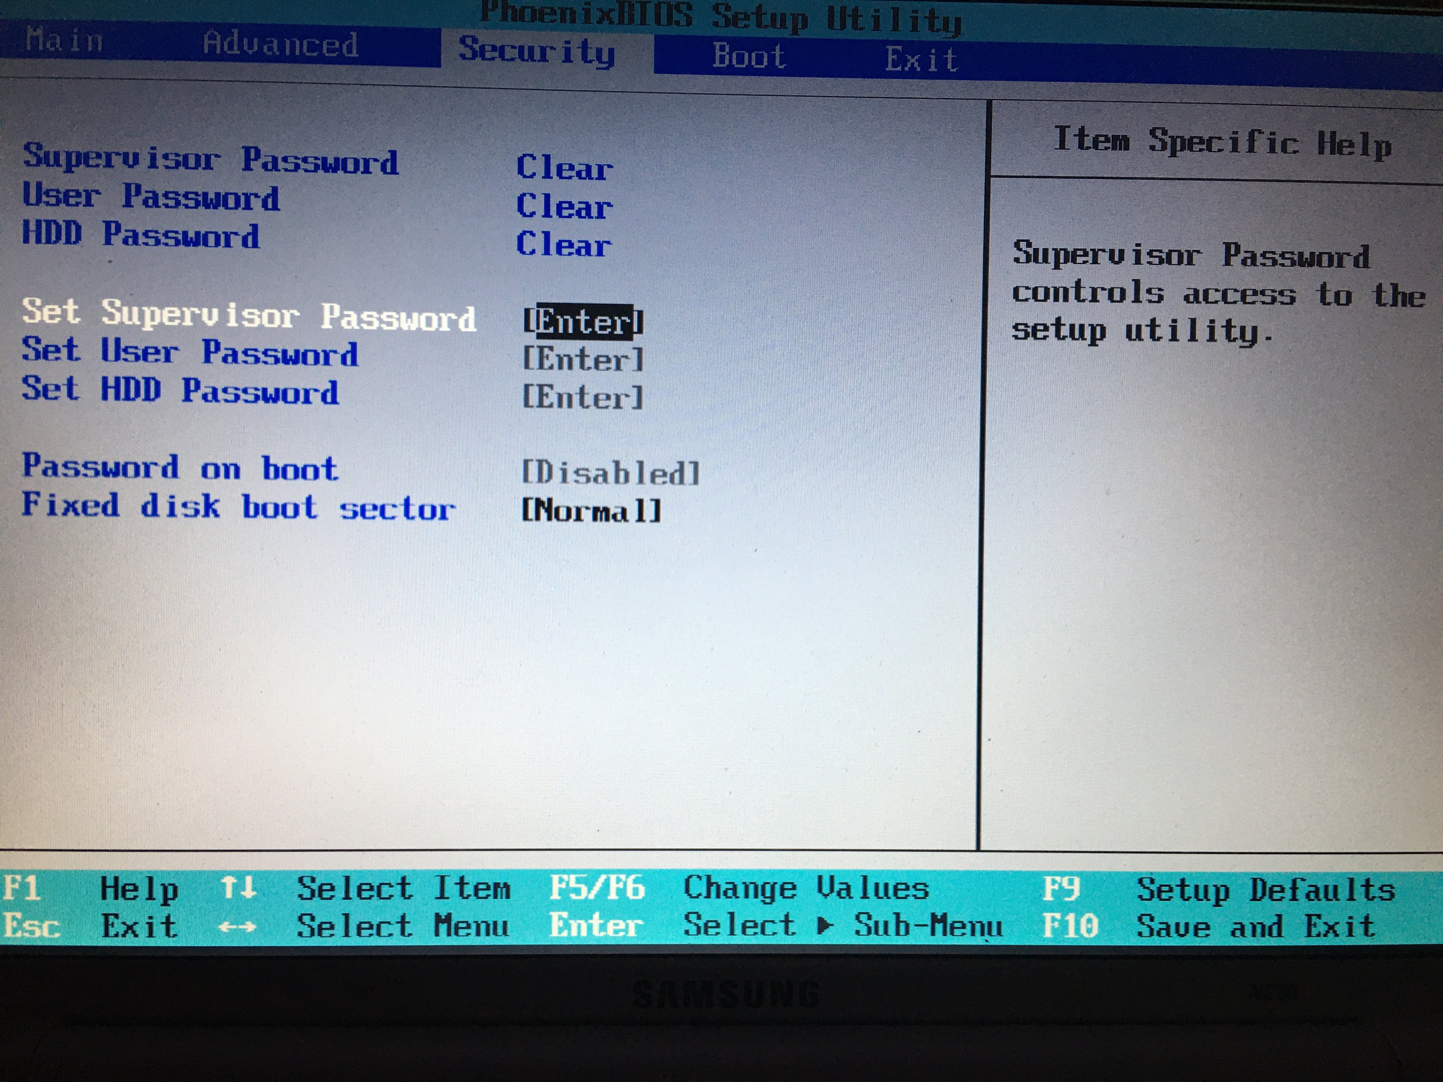Image resolution: width=1443 pixels, height=1082 pixels.
Task: Select the Set HDD Password label
Action: 180,390
